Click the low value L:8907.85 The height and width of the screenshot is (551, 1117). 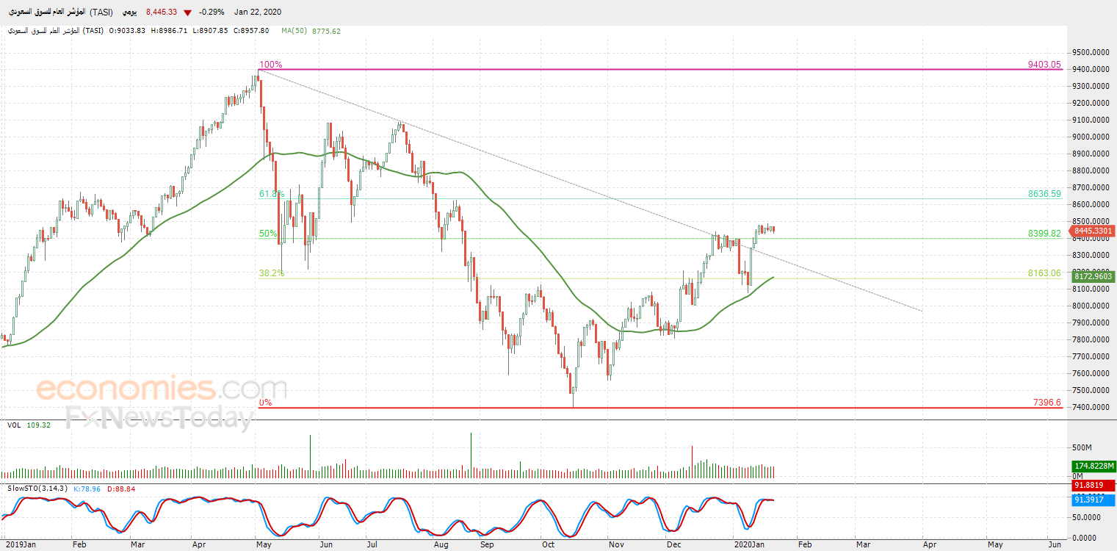211,31
